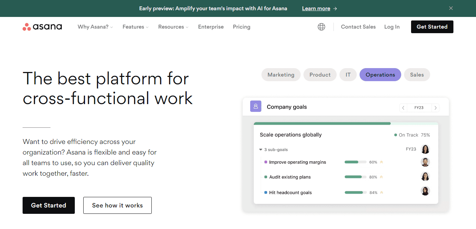Click the trend icon beside 84%
The width and height of the screenshot is (476, 229).
(381, 193)
